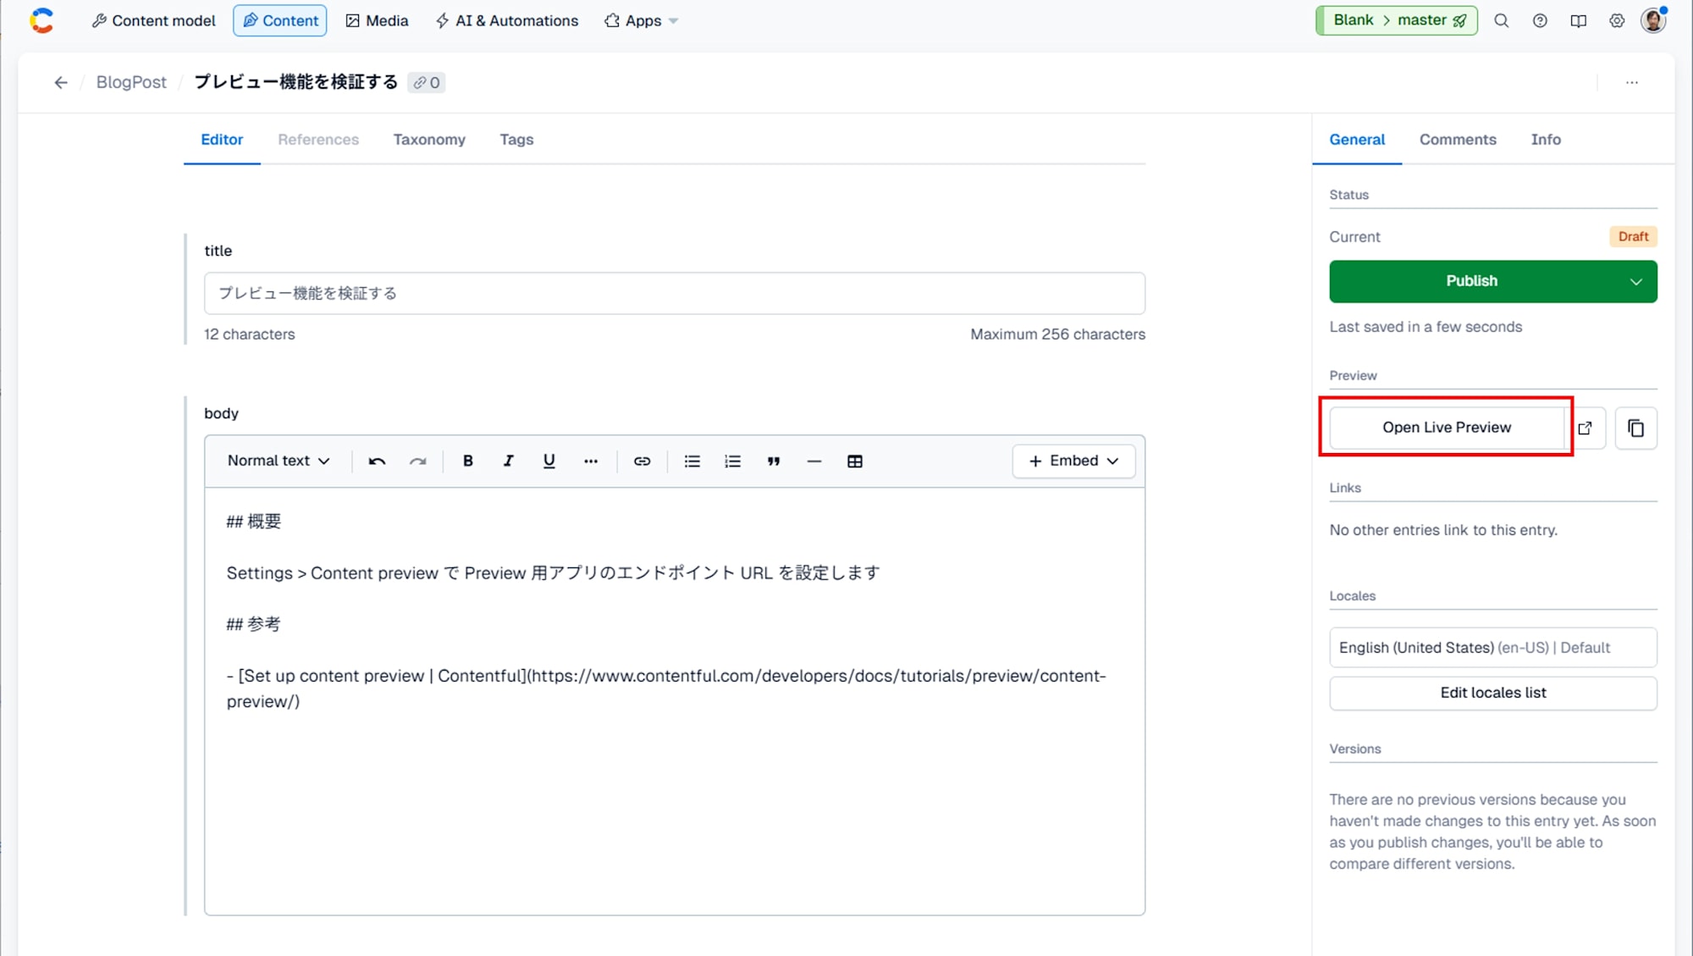Viewport: 1693px width, 956px height.
Task: Click into the body rich text area
Action: point(675,701)
